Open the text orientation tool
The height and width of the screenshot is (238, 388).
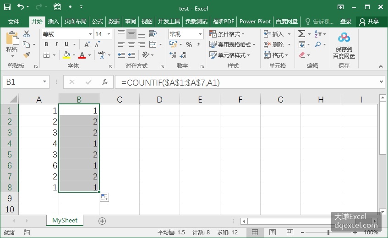[x=146, y=54]
